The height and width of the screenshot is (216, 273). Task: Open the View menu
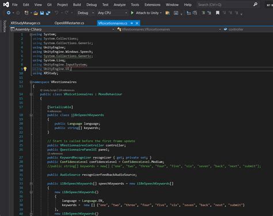[38, 5]
